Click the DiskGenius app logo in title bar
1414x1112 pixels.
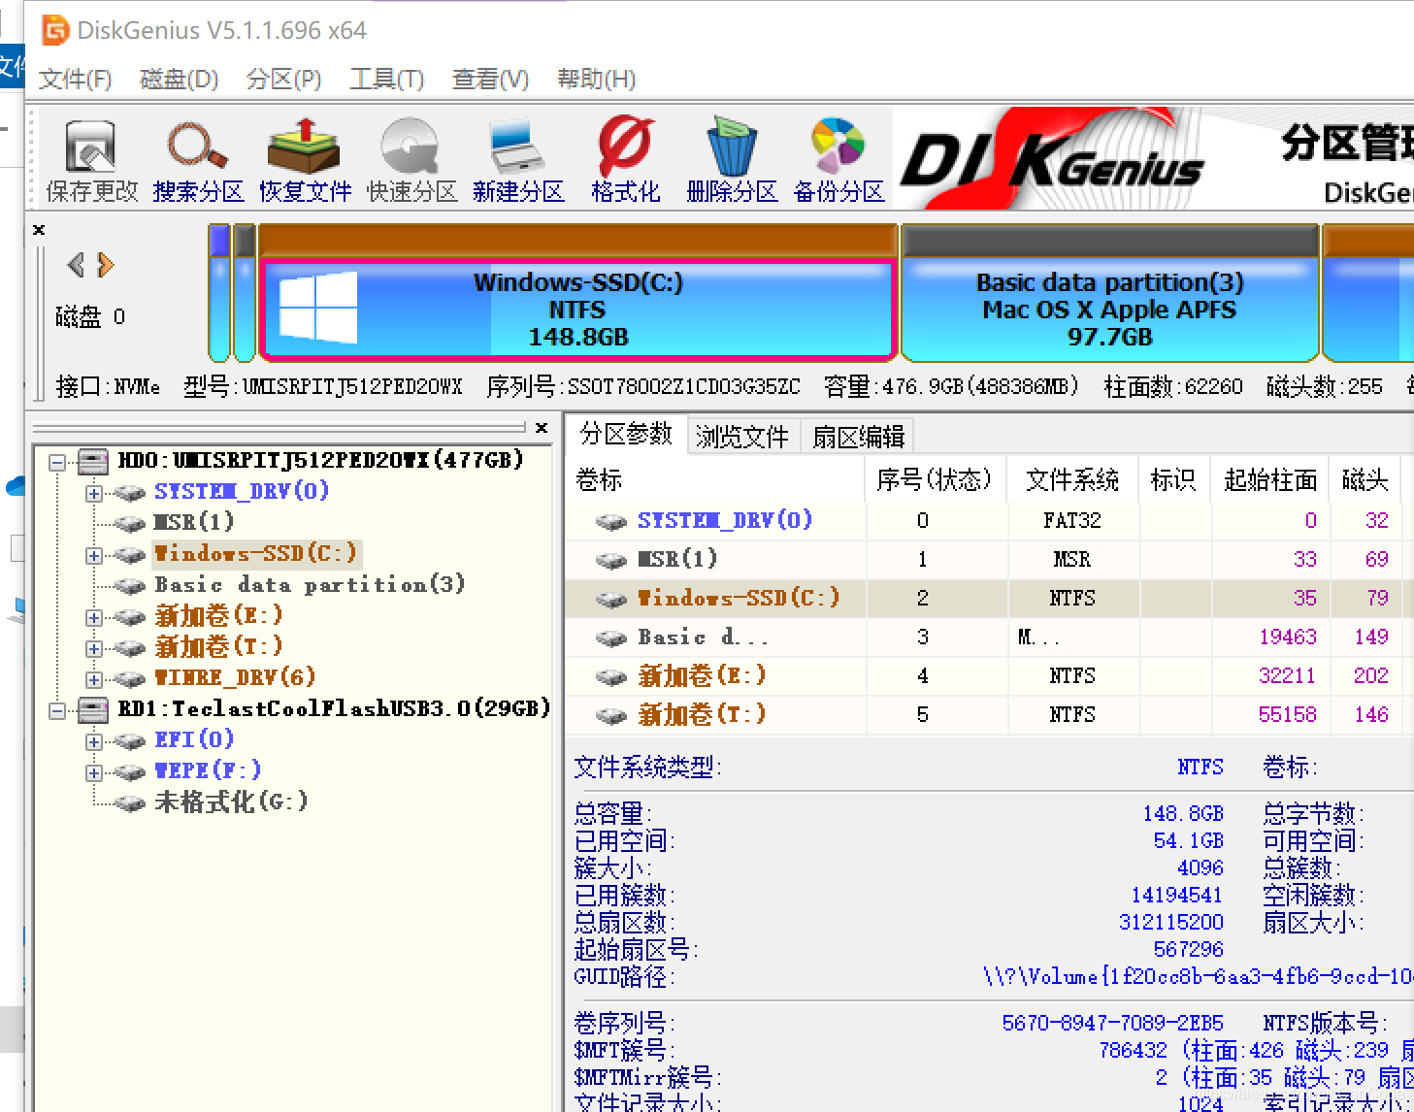click(x=55, y=30)
